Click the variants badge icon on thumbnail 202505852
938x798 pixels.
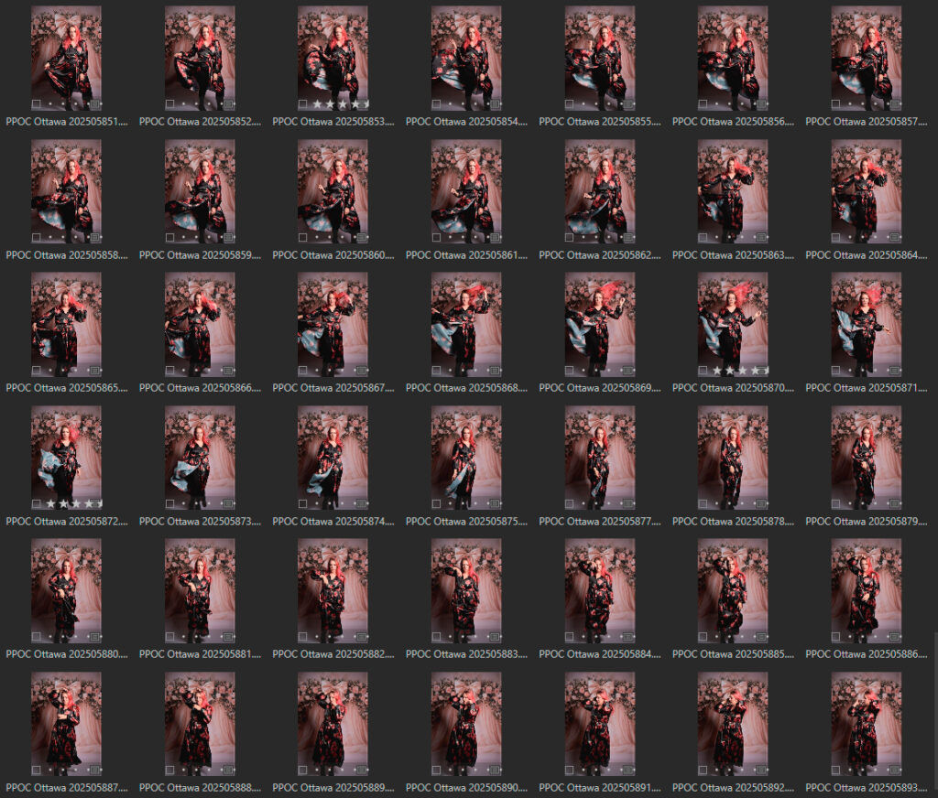[228, 104]
